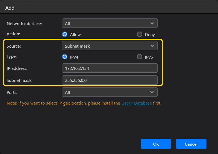Expand the Ports dropdown showing All

[x=110, y=92]
